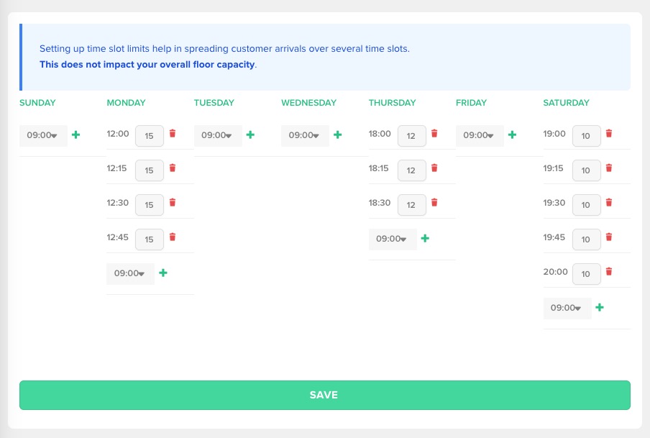Image resolution: width=650 pixels, height=438 pixels.
Task: Remove Monday 12:45 time slot
Action: (172, 237)
